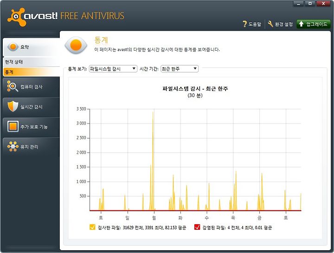
Task: Click the 검사한 파일: 31629 전체 legend text
Action: tap(142, 227)
